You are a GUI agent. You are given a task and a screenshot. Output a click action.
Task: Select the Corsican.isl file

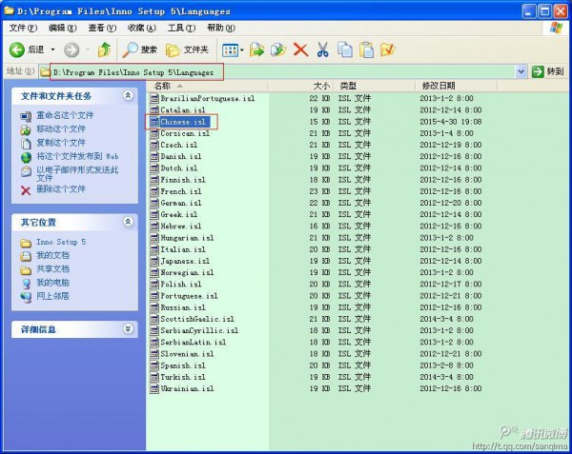click(185, 133)
